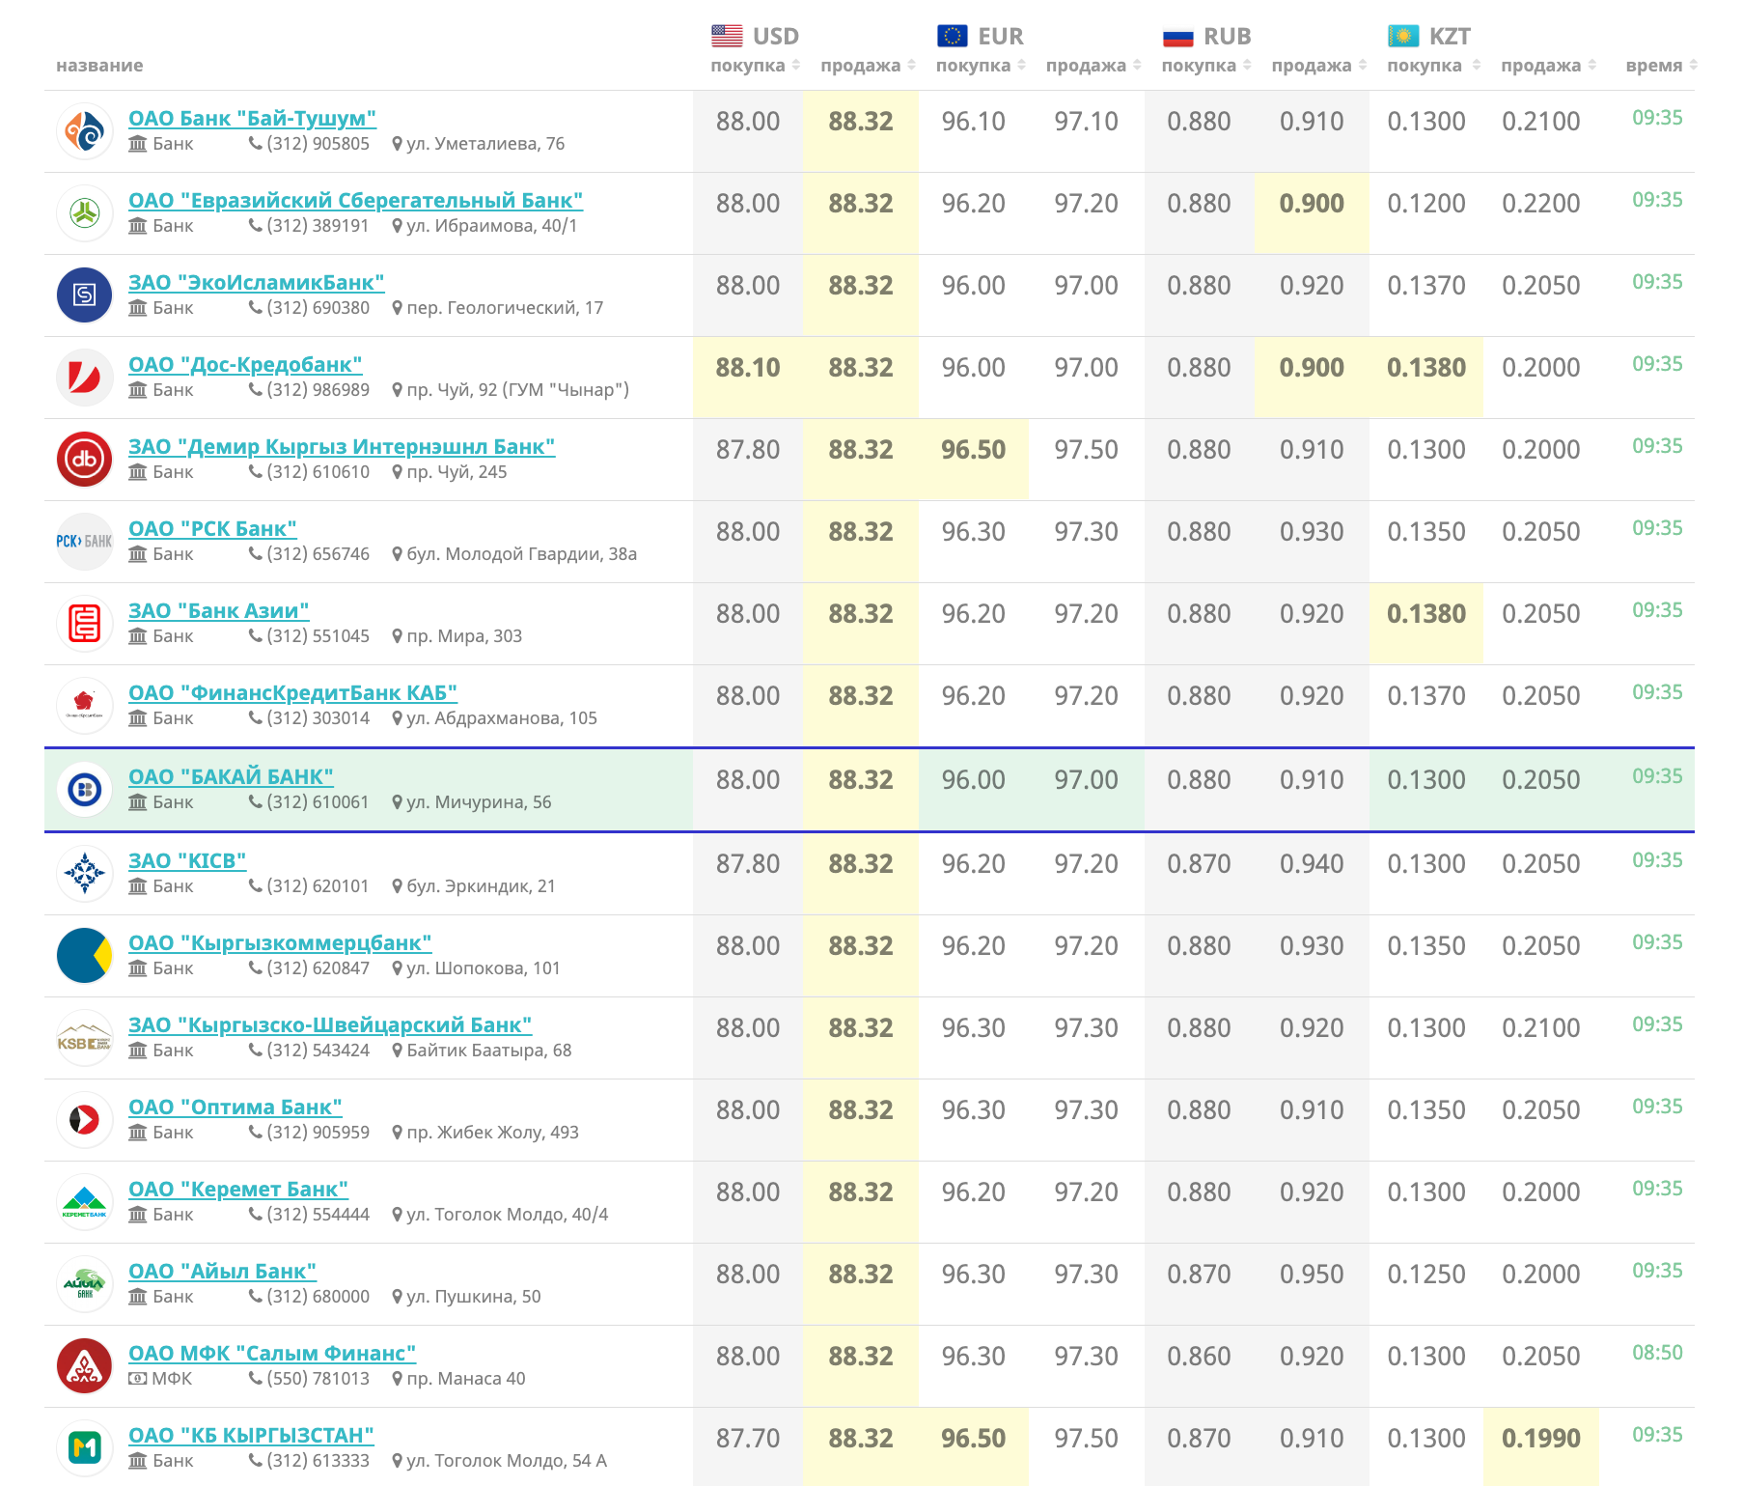The height and width of the screenshot is (1486, 1743).
Task: Sort by EUR продажа column
Action: [1094, 66]
